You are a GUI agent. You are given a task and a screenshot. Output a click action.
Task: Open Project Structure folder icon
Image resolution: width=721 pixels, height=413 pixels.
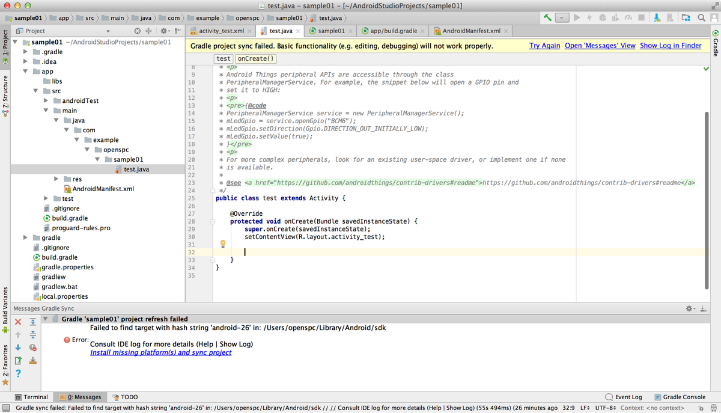coord(686,18)
